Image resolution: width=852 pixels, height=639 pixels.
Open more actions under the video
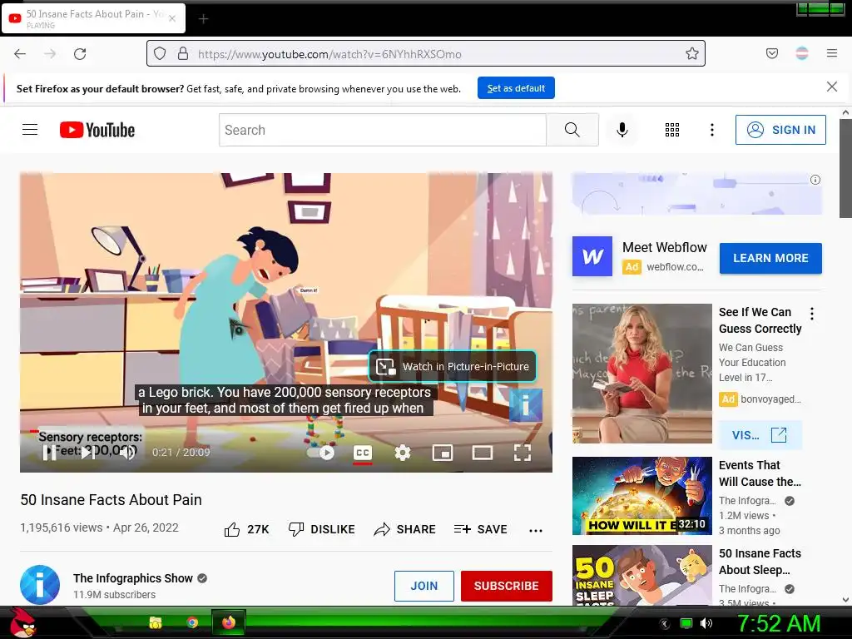[x=536, y=530]
